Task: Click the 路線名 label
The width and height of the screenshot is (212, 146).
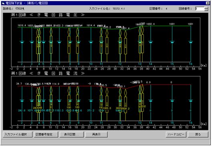Action: click(x=8, y=9)
